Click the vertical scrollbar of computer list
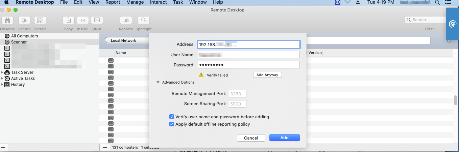 (x=455, y=100)
